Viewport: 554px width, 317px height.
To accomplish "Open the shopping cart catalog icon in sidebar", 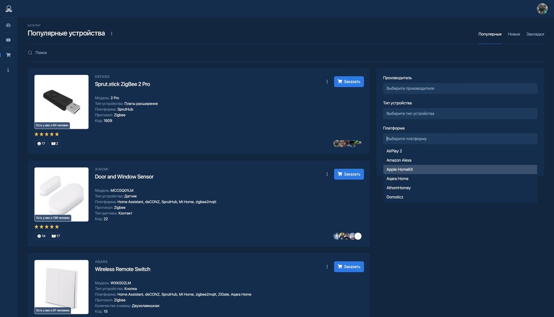I will tap(8, 55).
